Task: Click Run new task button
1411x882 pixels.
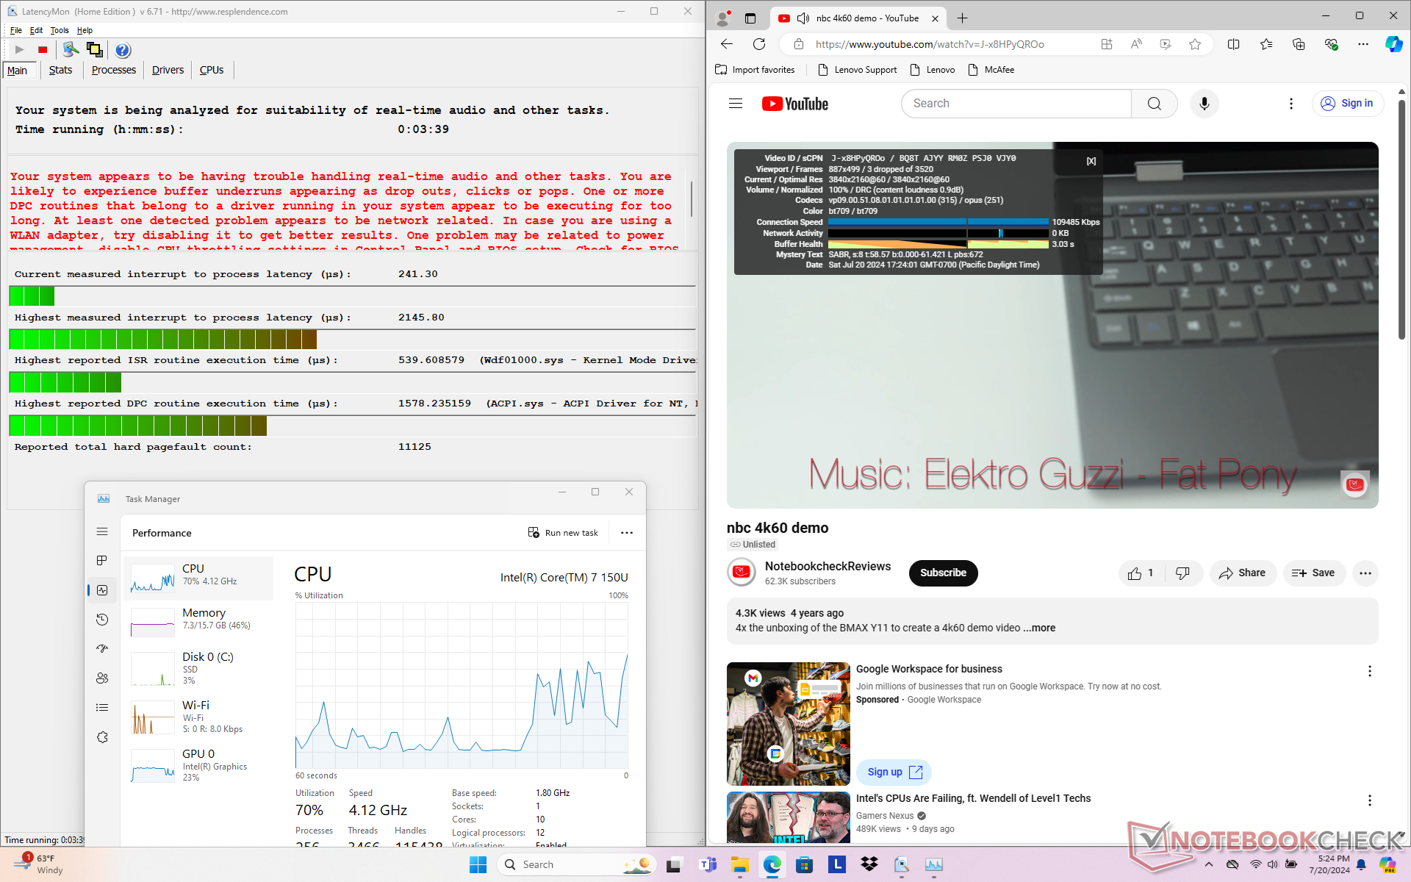Action: [564, 533]
